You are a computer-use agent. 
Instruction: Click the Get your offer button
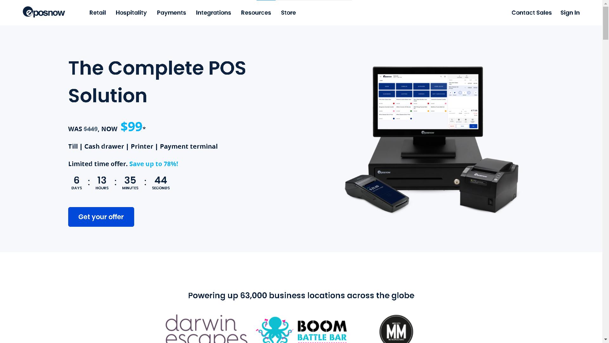(101, 217)
